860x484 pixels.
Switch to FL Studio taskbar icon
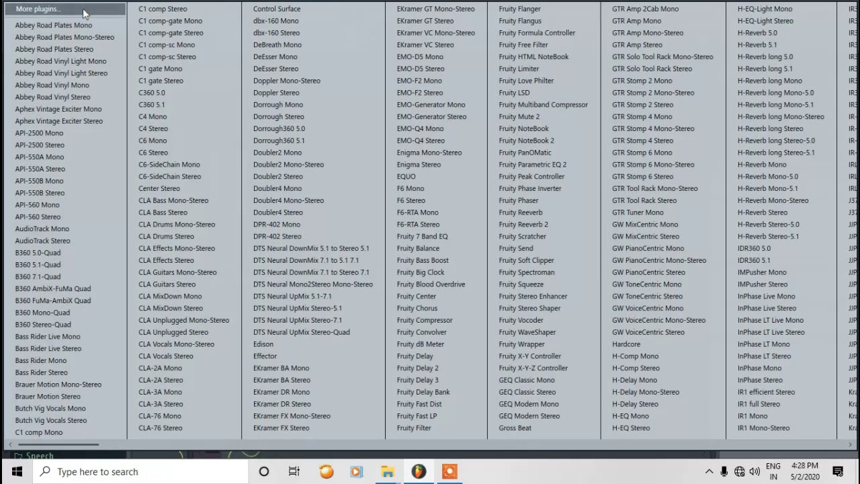[x=419, y=471]
